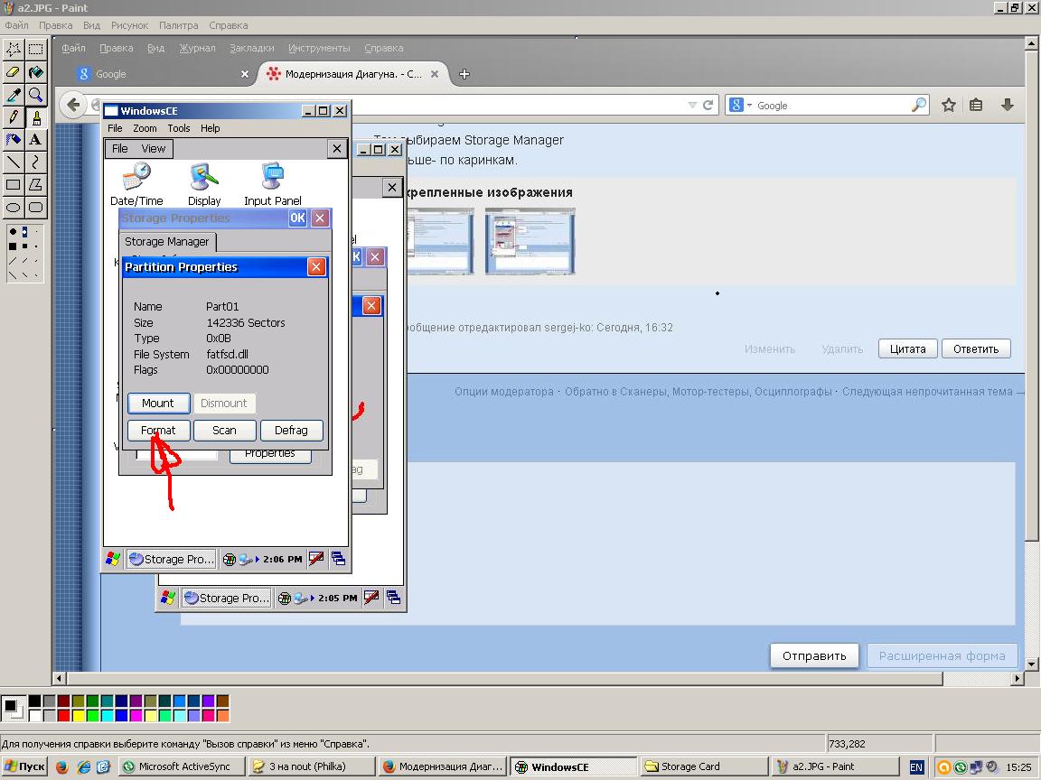The height and width of the screenshot is (780, 1041).
Task: Click the vertical scrollbar down arrow
Action: click(1033, 664)
